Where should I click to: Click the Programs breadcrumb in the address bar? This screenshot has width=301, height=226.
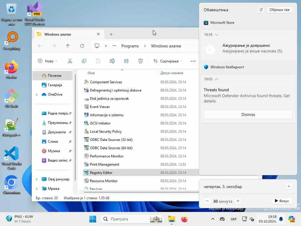[130, 46]
